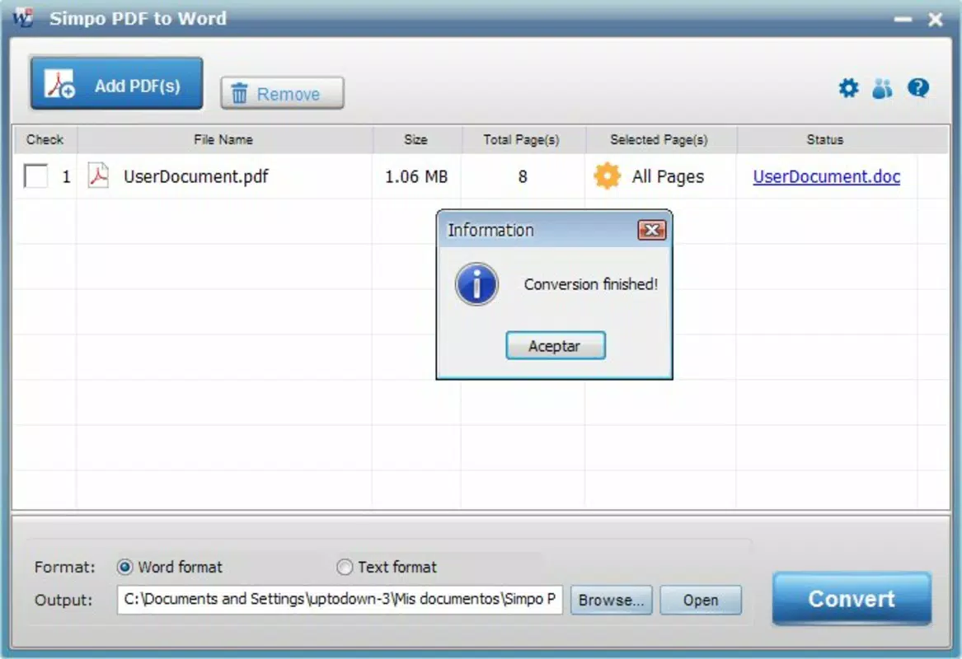
Task: Click the Check column header
Action: 45,140
